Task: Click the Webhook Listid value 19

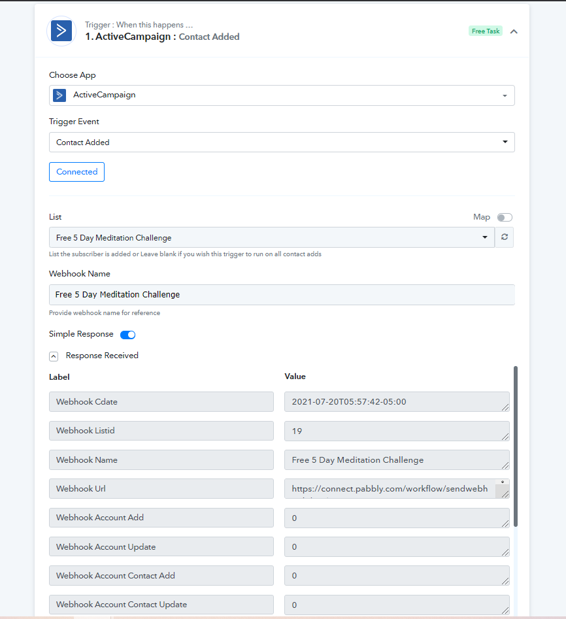Action: [397, 431]
